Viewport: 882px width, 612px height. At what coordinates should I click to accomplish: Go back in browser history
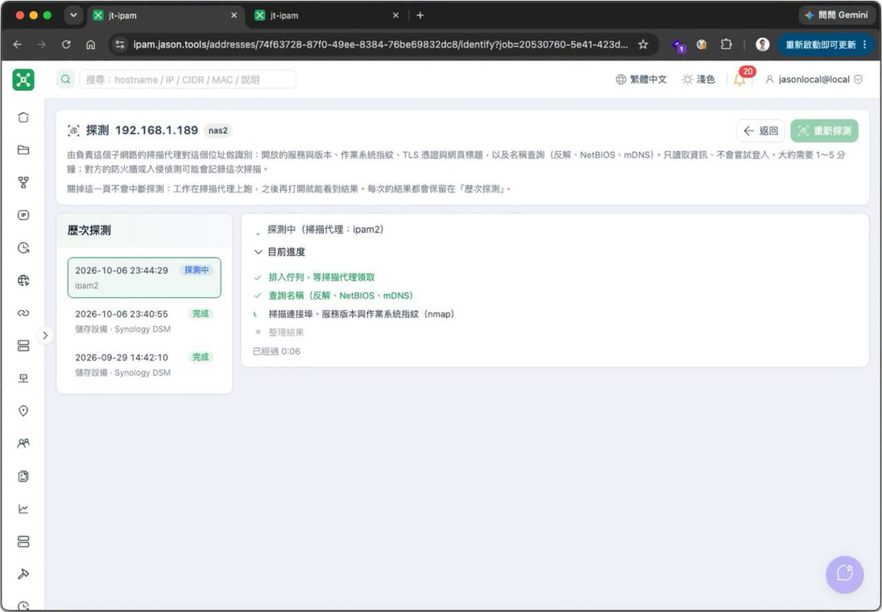point(17,45)
